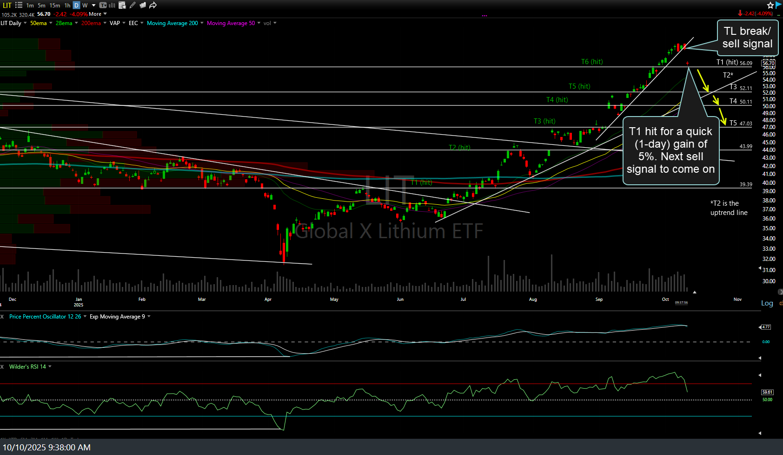Open the symbol list icon next to LIT
783x455 pixels.
coord(19,5)
